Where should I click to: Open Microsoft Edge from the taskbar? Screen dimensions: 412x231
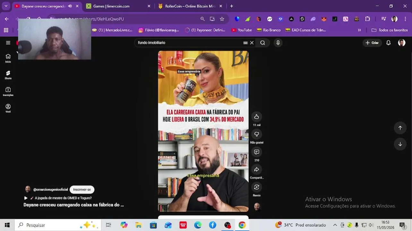tap(198, 225)
